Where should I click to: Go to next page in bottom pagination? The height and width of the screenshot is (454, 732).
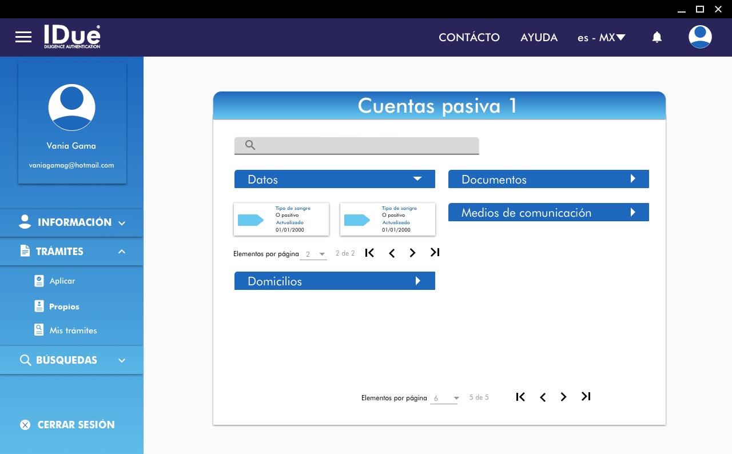pyautogui.click(x=563, y=397)
